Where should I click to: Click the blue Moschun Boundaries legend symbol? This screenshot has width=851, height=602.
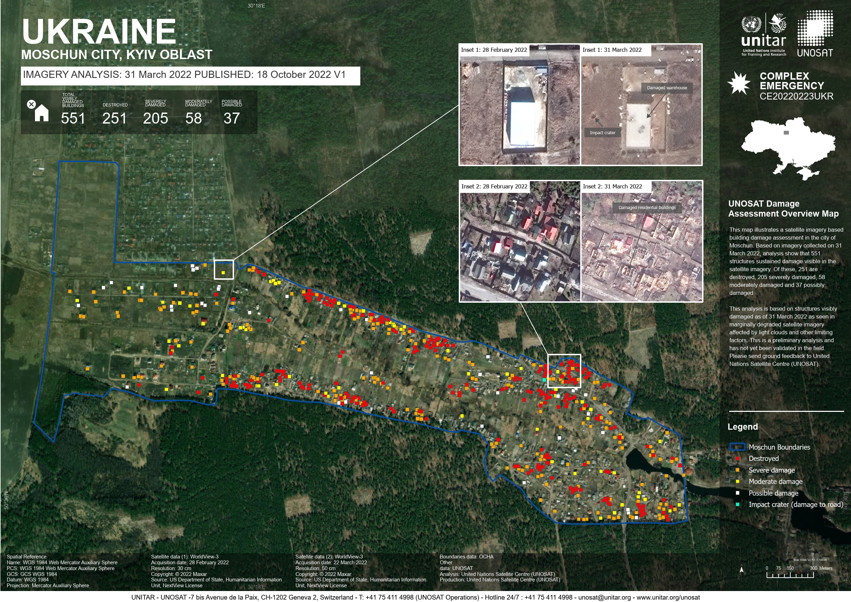click(737, 447)
